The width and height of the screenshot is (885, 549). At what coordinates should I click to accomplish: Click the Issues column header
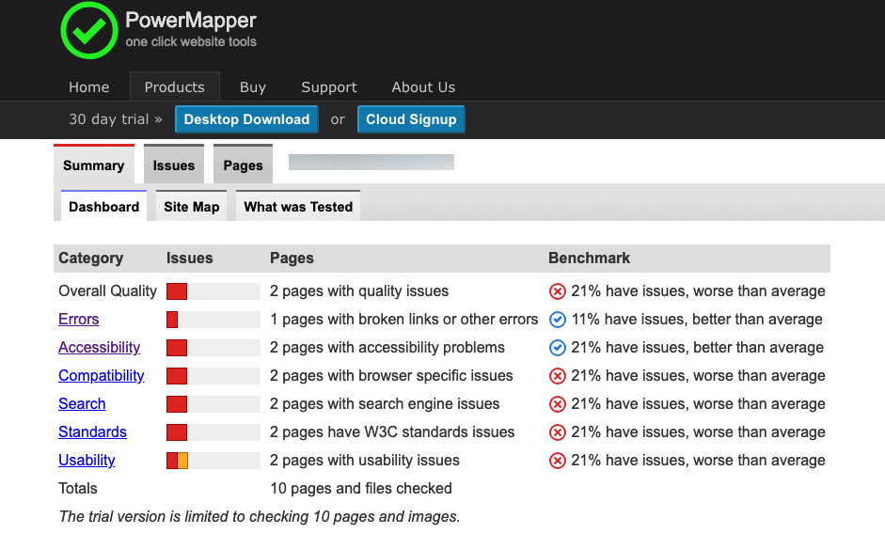tap(190, 258)
